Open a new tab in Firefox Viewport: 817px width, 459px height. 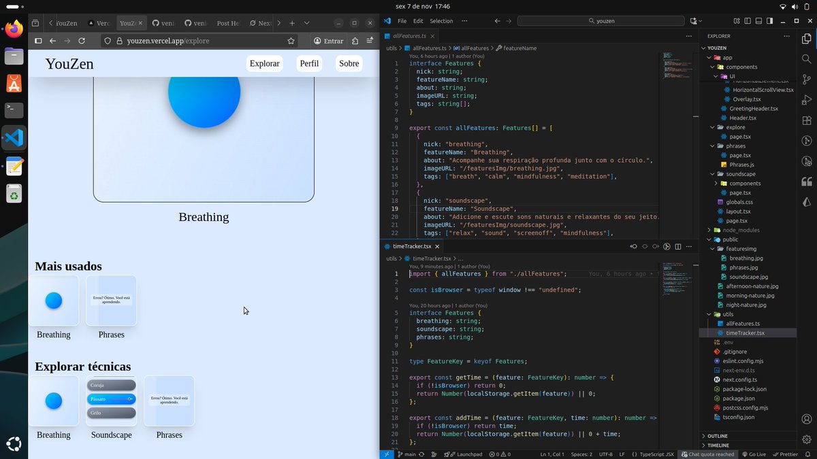pos(292,23)
